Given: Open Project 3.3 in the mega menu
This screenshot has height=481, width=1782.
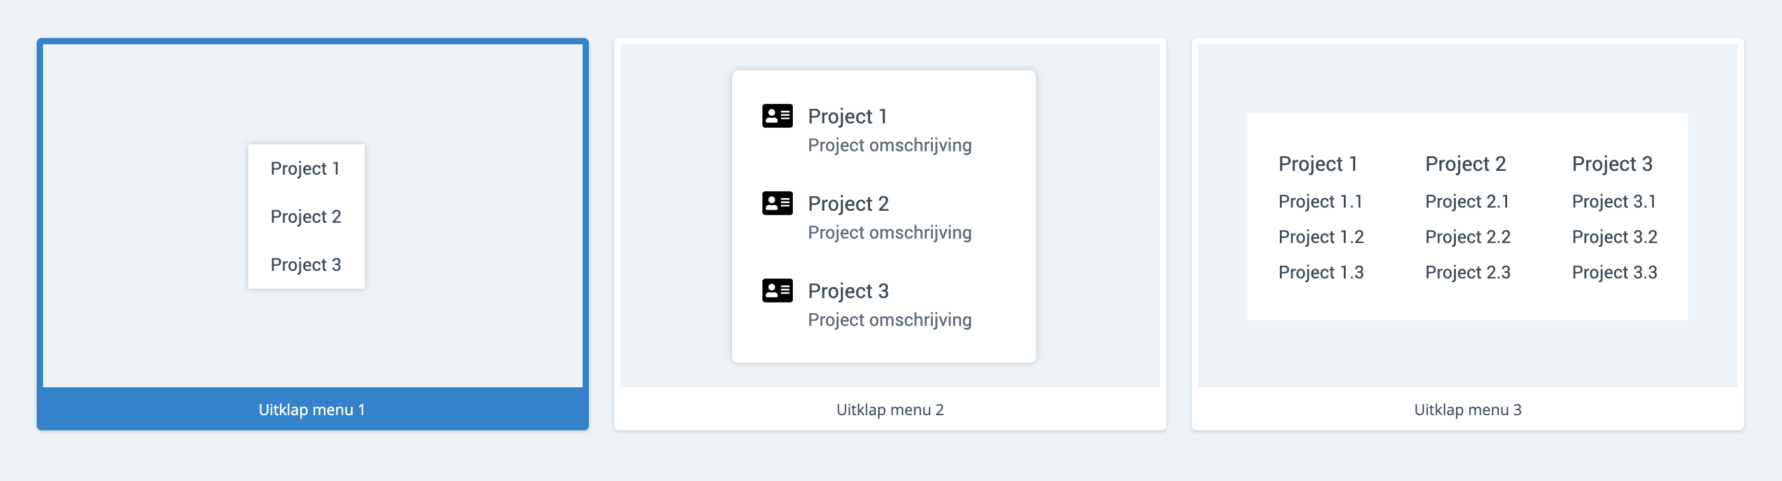Looking at the screenshot, I should click(x=1614, y=272).
